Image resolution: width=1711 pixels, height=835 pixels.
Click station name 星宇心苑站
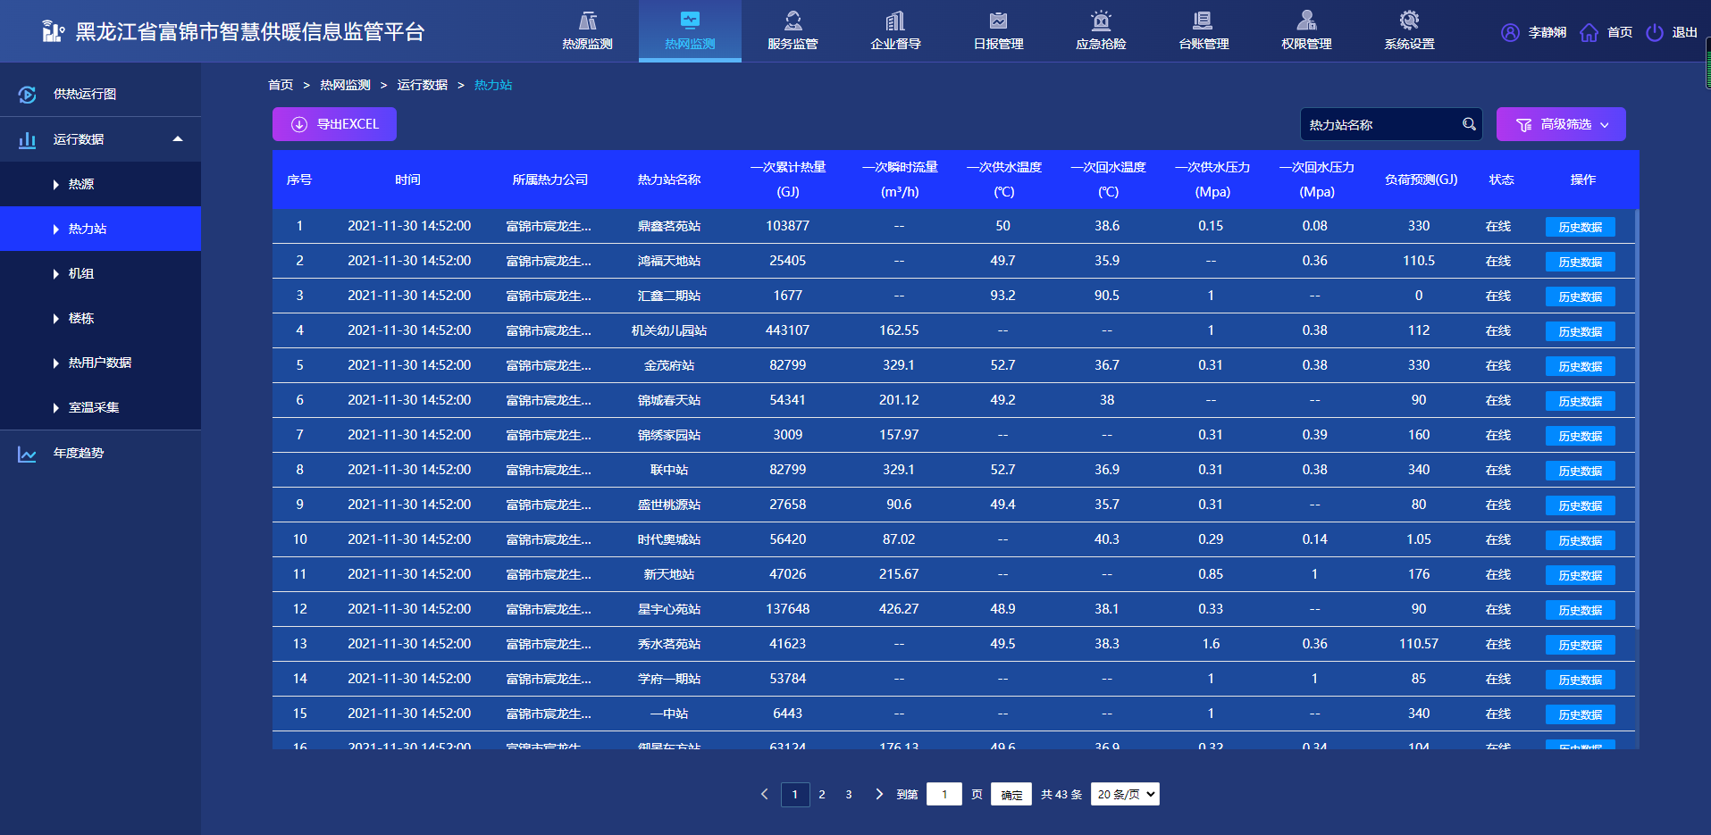coord(669,609)
